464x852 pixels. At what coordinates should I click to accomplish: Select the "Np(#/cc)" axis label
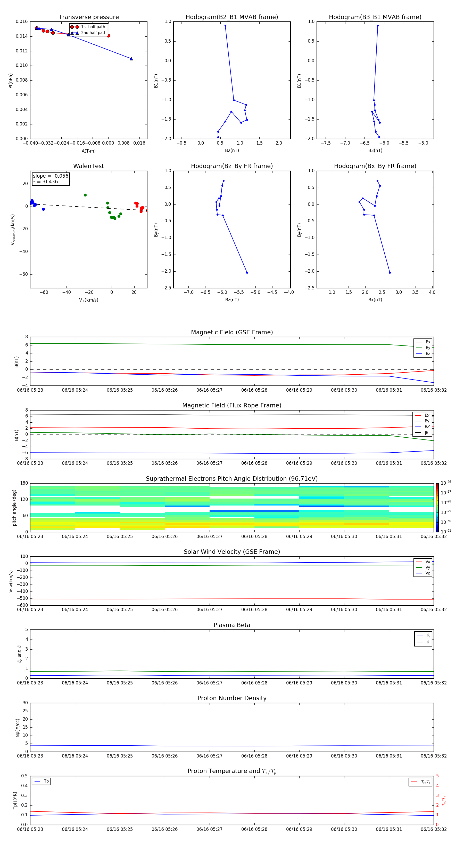tap(18, 728)
